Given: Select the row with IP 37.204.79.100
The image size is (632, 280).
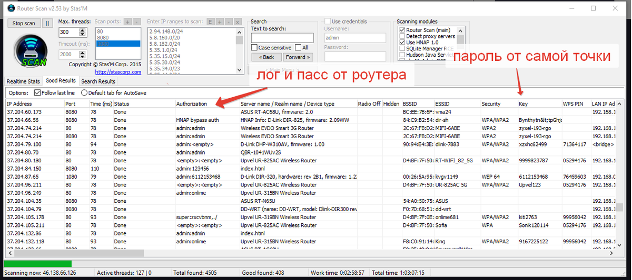Looking at the screenshot, I should click(311, 144).
